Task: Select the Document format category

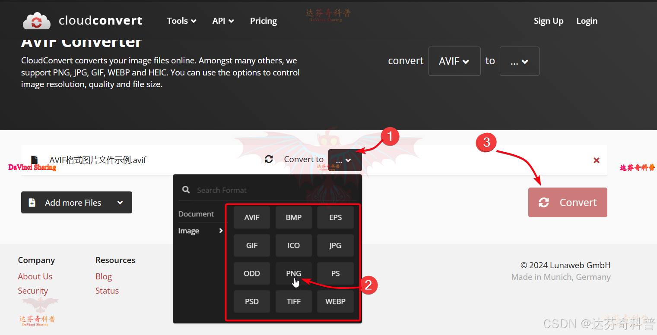Action: (196, 214)
